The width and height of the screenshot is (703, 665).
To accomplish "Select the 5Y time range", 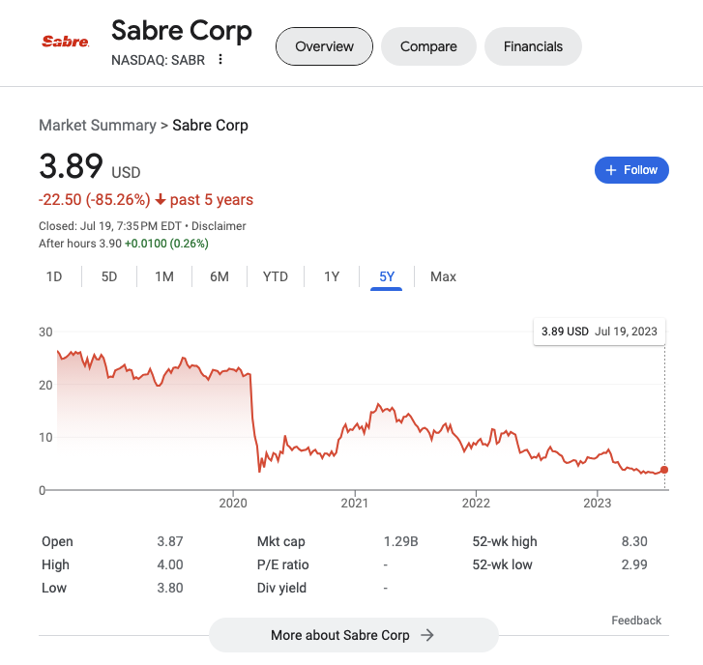I will click(x=387, y=277).
